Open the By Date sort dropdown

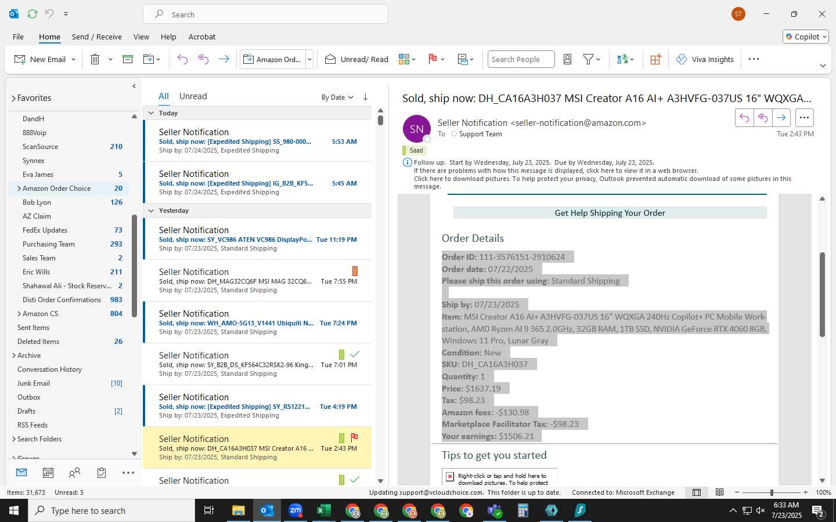click(x=337, y=97)
